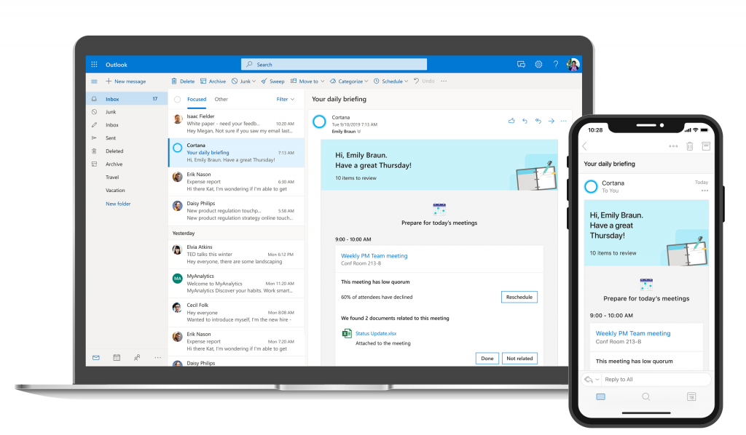Compose with the New message button
This screenshot has height=435, width=746.
pyautogui.click(x=126, y=81)
